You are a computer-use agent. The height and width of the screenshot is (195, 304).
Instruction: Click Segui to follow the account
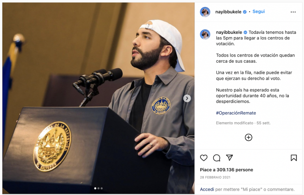(259, 12)
